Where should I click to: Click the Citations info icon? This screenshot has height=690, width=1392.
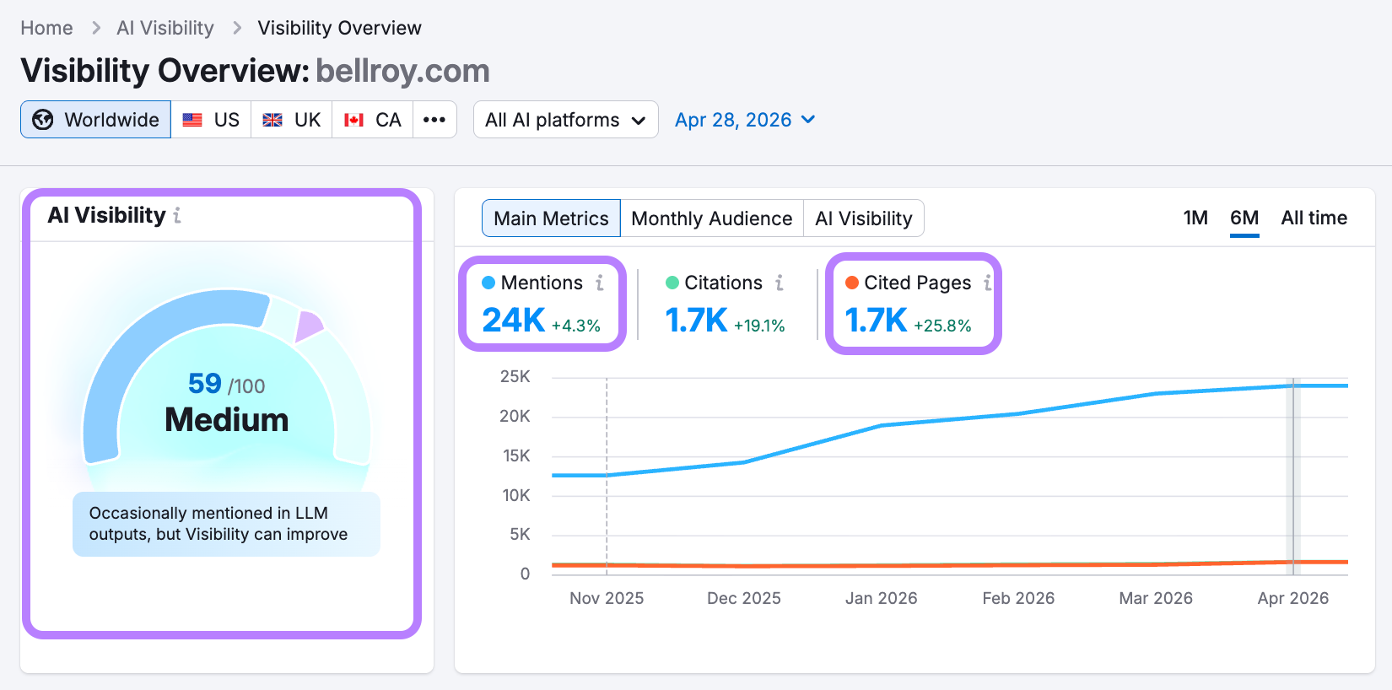(780, 283)
